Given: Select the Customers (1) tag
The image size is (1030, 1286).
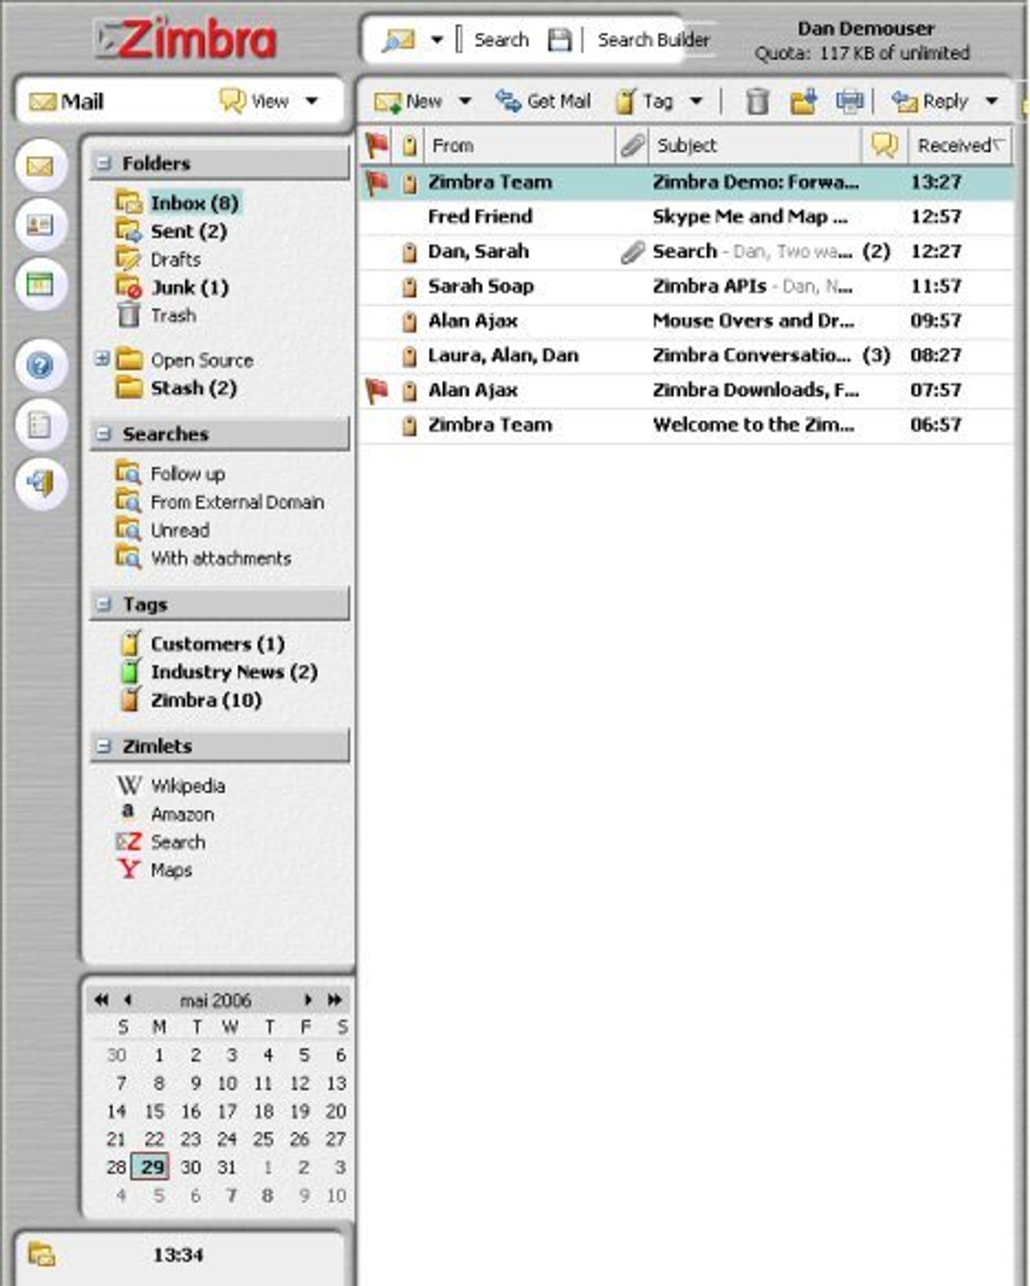Looking at the screenshot, I should 203,644.
